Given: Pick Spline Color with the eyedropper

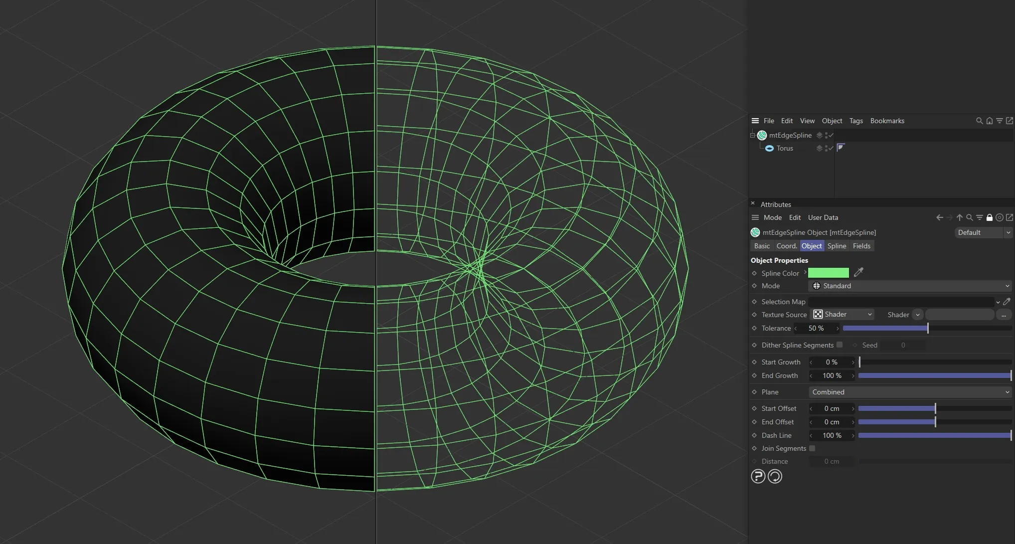Looking at the screenshot, I should pyautogui.click(x=858, y=273).
